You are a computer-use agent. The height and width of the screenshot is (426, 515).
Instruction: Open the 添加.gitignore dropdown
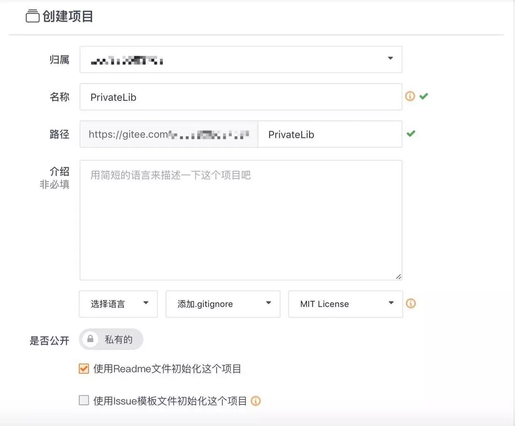(x=223, y=304)
